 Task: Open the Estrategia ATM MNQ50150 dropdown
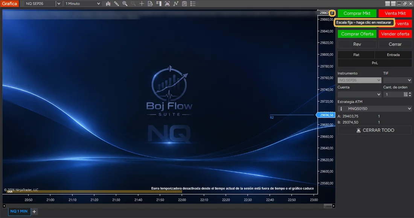click(x=374, y=109)
